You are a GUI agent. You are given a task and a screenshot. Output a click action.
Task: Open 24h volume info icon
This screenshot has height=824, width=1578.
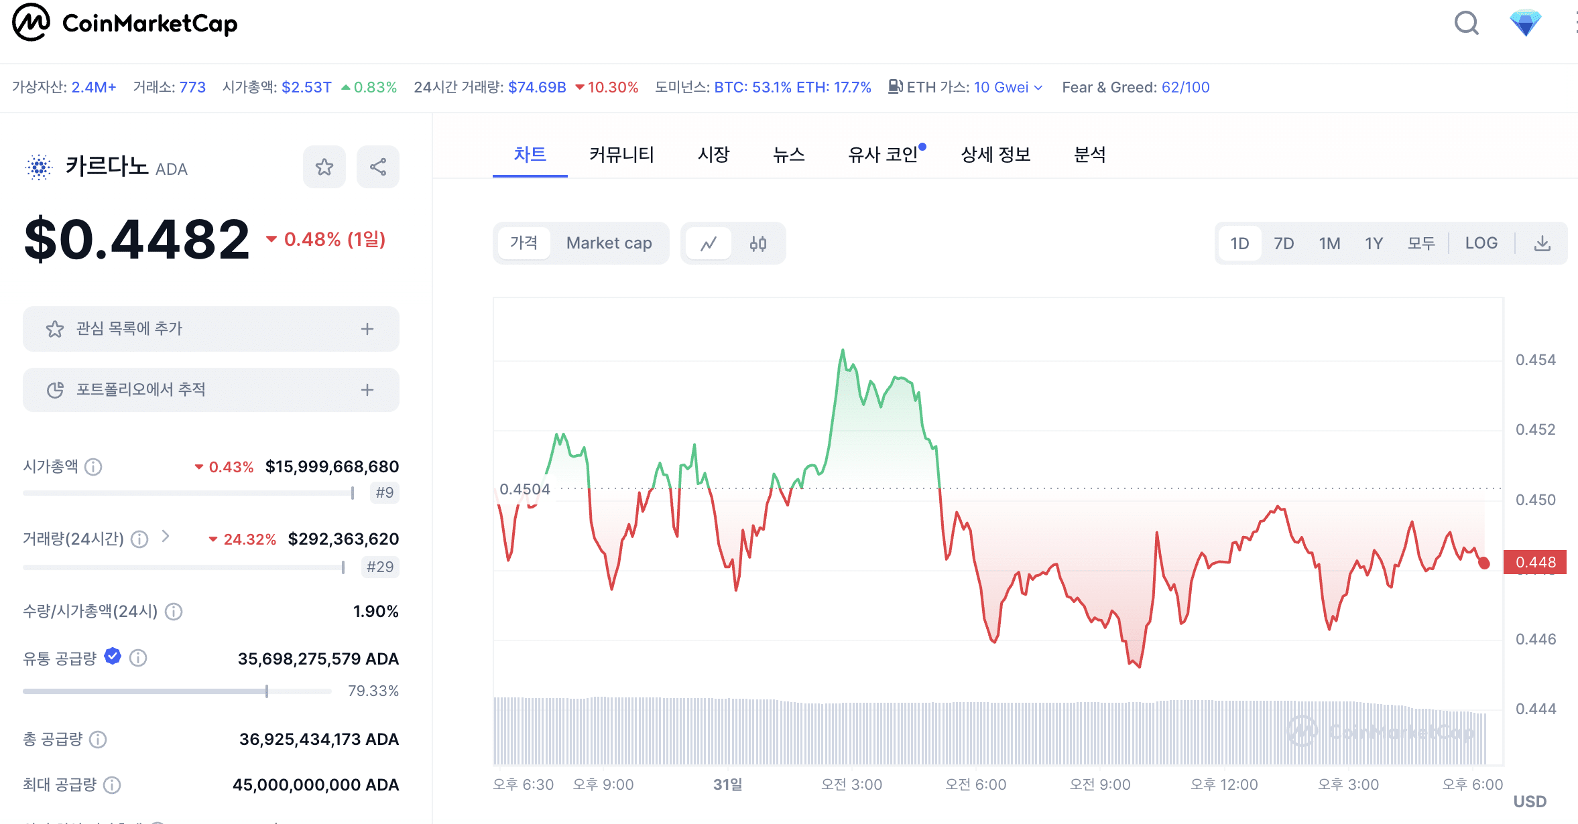tap(139, 539)
